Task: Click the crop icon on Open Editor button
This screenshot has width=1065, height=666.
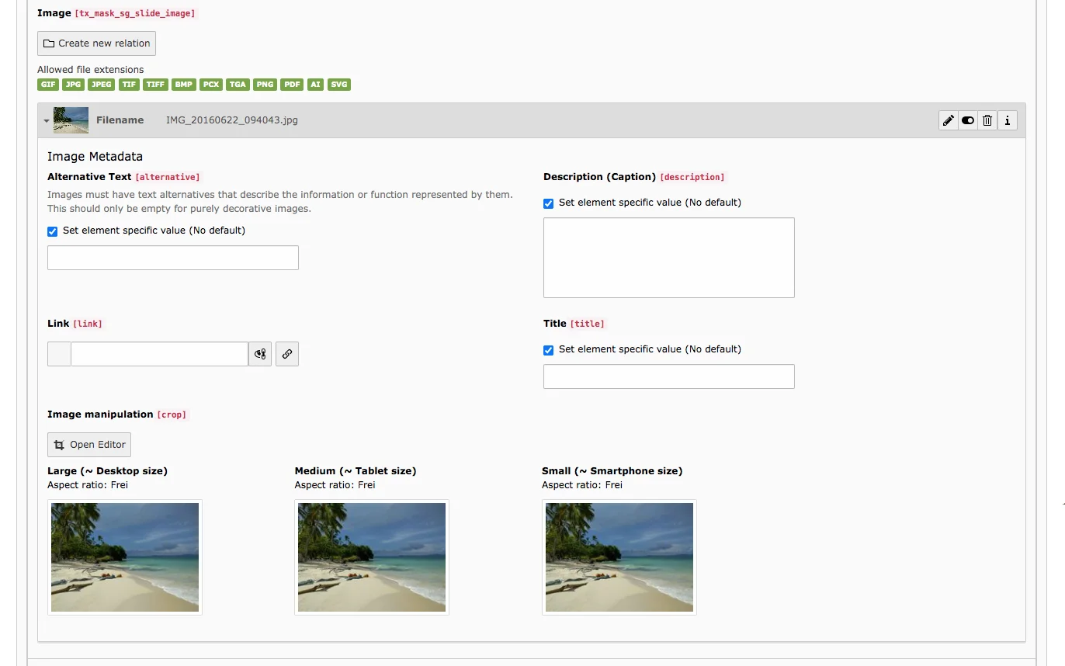Action: tap(60, 444)
